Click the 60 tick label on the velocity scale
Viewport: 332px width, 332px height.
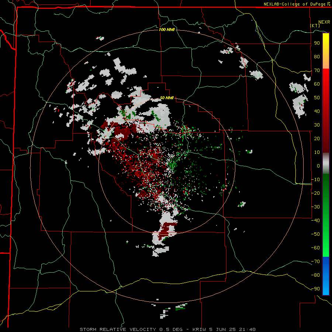[x=317, y=84]
